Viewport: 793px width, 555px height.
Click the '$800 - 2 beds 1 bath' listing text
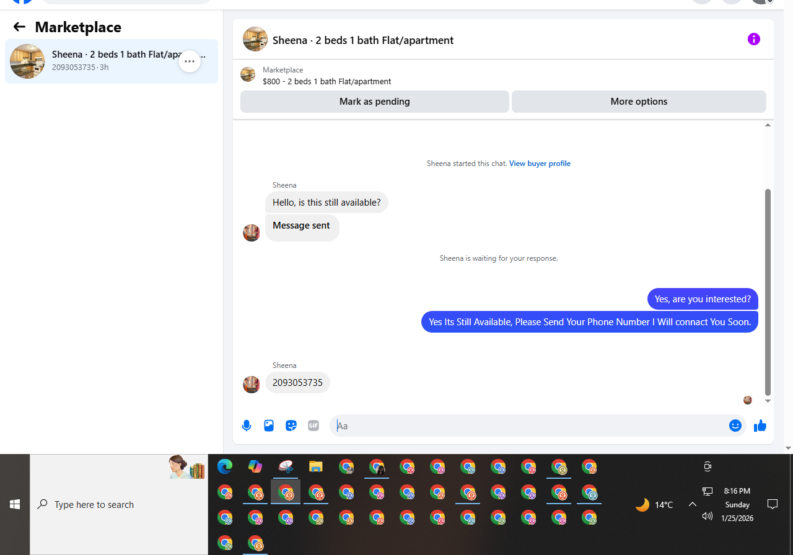coord(326,81)
